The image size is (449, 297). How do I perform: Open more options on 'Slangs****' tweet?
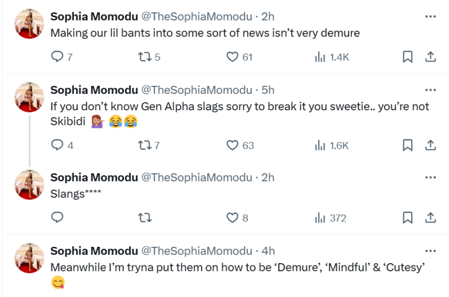point(431,177)
